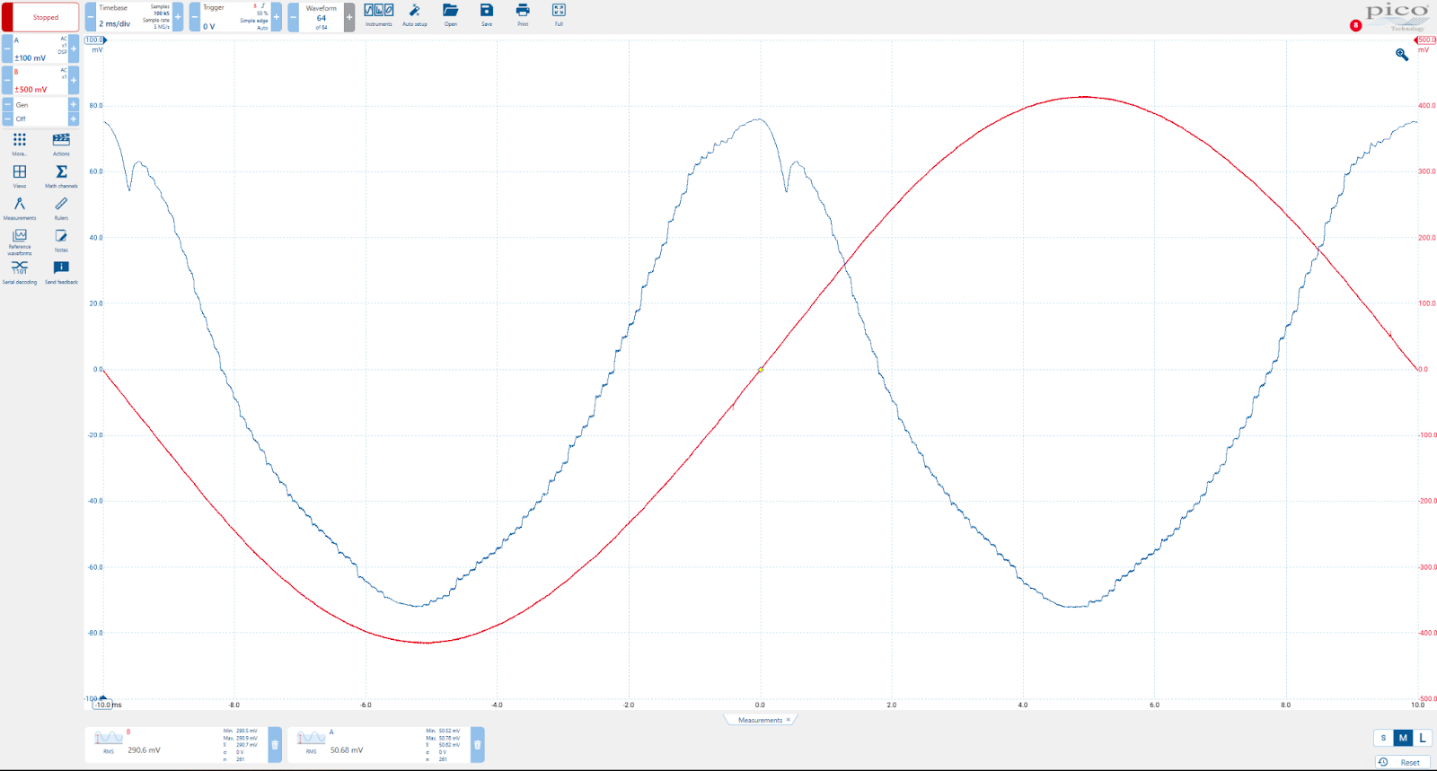Click channel A 100.0 axis offset handle
The width and height of the screenshot is (1437, 771).
pos(95,39)
